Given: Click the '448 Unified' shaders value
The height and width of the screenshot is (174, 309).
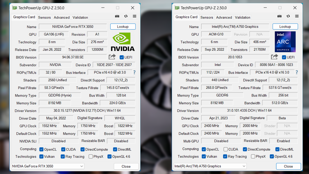Looking at the screenshot, I should click(220, 80).
